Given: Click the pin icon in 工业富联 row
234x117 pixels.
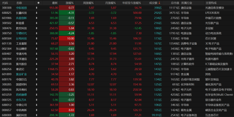Looking at the screenshot, I should coord(37,43).
